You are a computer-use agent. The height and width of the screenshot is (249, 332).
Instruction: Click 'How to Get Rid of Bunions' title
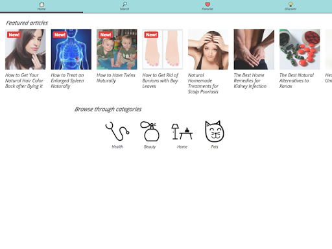[x=160, y=80]
